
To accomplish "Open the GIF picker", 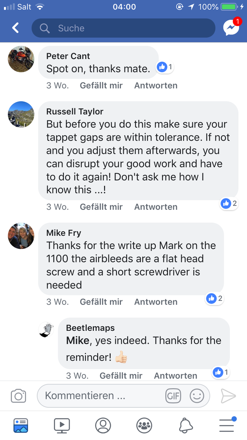I will 173,396.
